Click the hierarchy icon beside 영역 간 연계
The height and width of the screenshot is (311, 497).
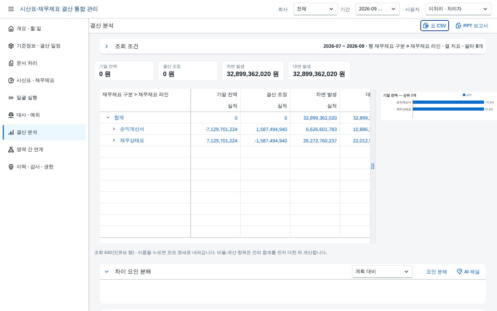click(11, 150)
